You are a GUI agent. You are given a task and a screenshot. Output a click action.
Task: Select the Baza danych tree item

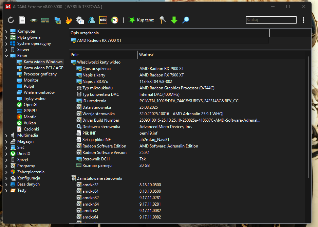point(25,184)
